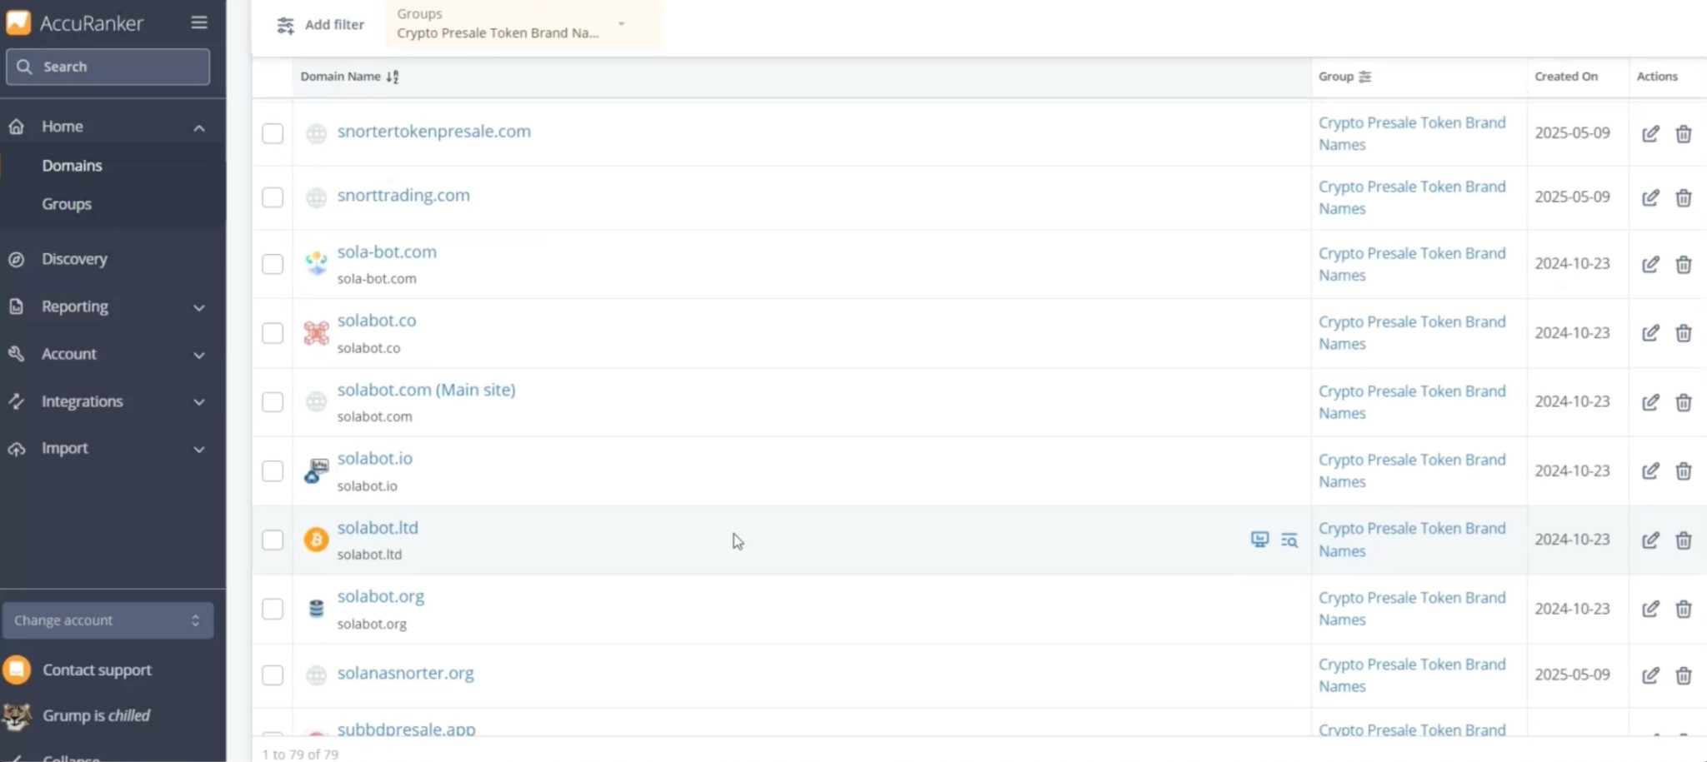Check the solanasnorter.org row checkbox
Image resolution: width=1707 pixels, height=762 pixels.
[273, 675]
